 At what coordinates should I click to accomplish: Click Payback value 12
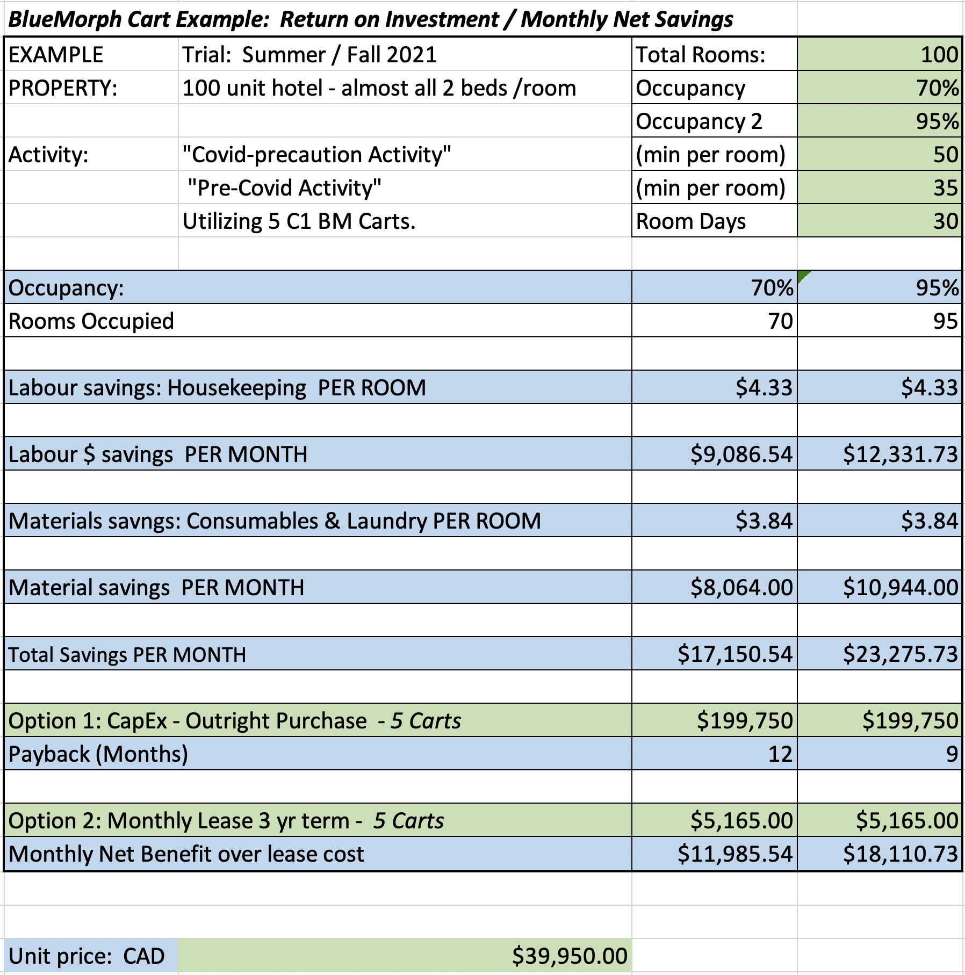(x=714, y=754)
